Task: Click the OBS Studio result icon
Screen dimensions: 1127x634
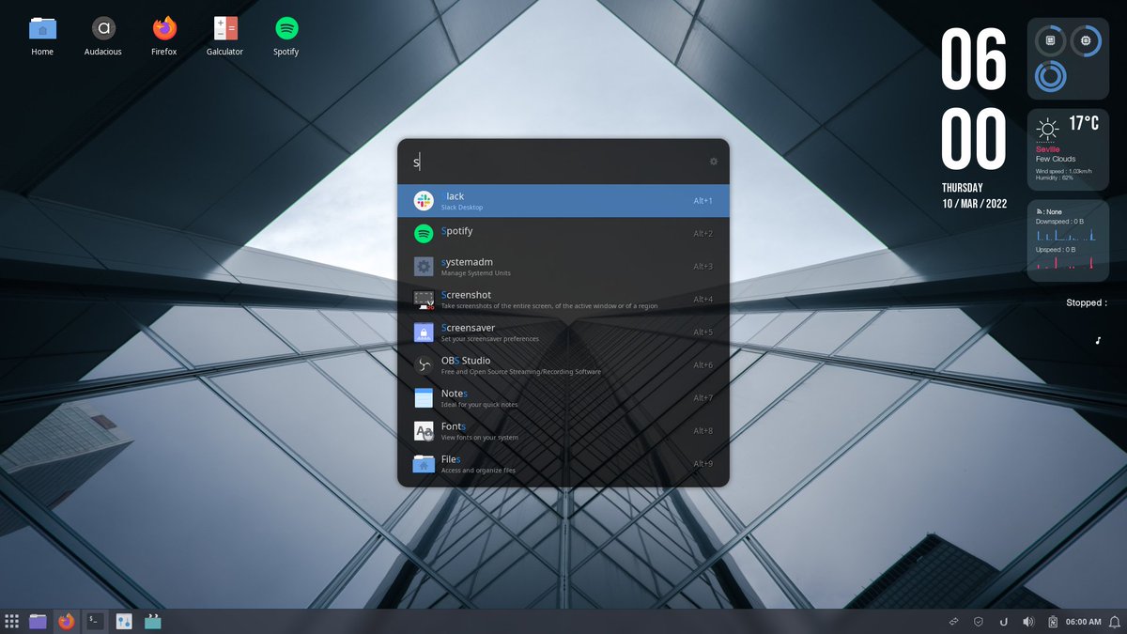Action: 424,365
